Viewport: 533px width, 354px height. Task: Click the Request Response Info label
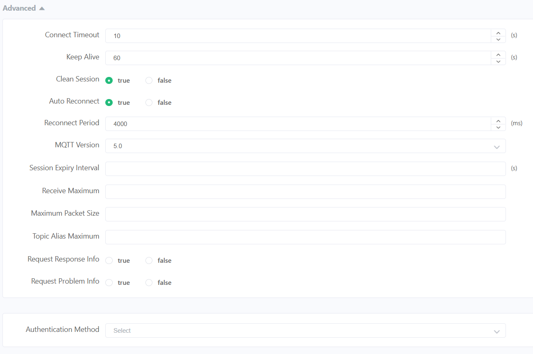coord(64,259)
